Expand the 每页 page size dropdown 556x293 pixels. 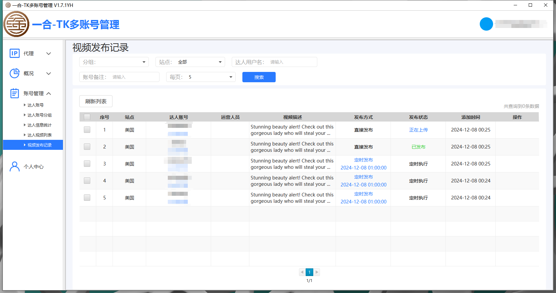coord(201,77)
